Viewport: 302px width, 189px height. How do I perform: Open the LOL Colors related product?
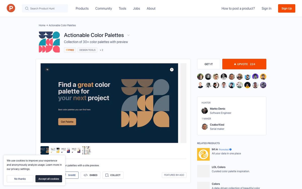point(219,167)
